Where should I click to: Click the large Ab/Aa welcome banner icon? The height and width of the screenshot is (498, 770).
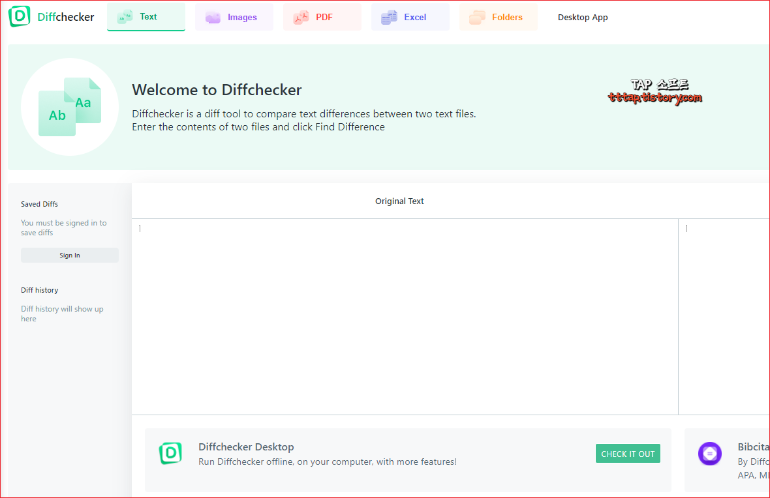(70, 107)
